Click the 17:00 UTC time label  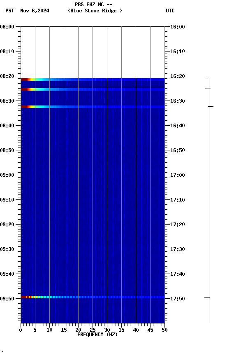point(178,175)
